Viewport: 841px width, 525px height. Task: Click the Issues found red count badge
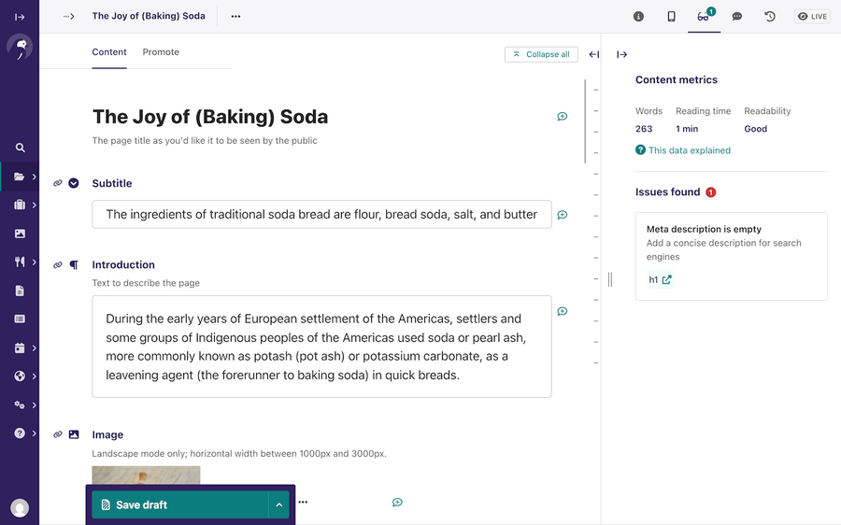pos(711,192)
